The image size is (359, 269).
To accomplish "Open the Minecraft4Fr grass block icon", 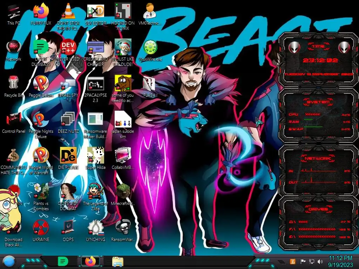I will 123,191.
